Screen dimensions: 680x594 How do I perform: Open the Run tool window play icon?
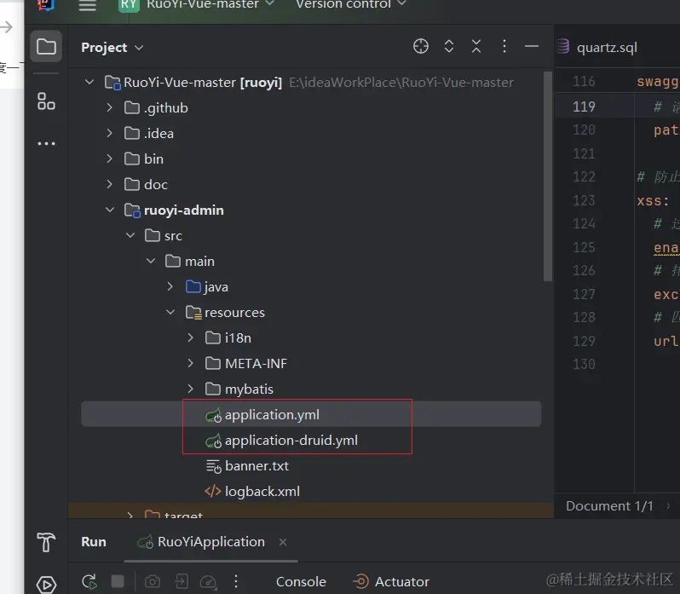[x=46, y=585]
